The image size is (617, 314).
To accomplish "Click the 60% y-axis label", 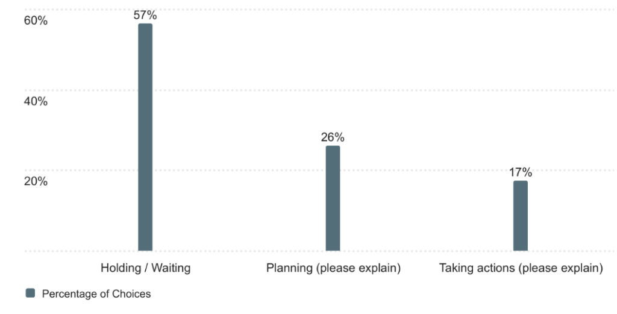I will tap(36, 20).
